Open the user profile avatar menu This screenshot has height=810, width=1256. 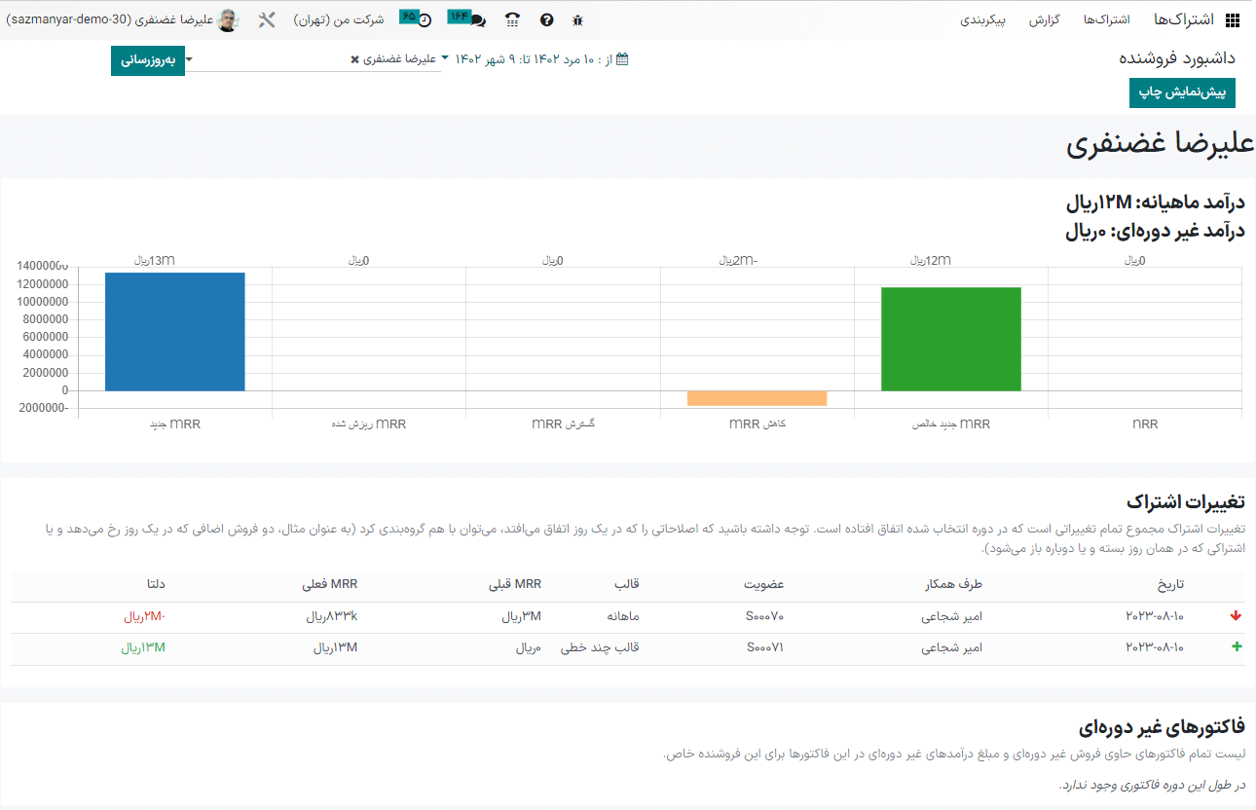pos(228,18)
